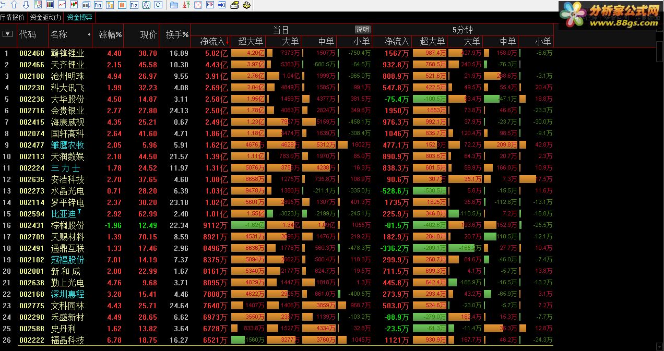Select stock name 文科园林
Viewport: 664px width, 351px height.
click(67, 306)
